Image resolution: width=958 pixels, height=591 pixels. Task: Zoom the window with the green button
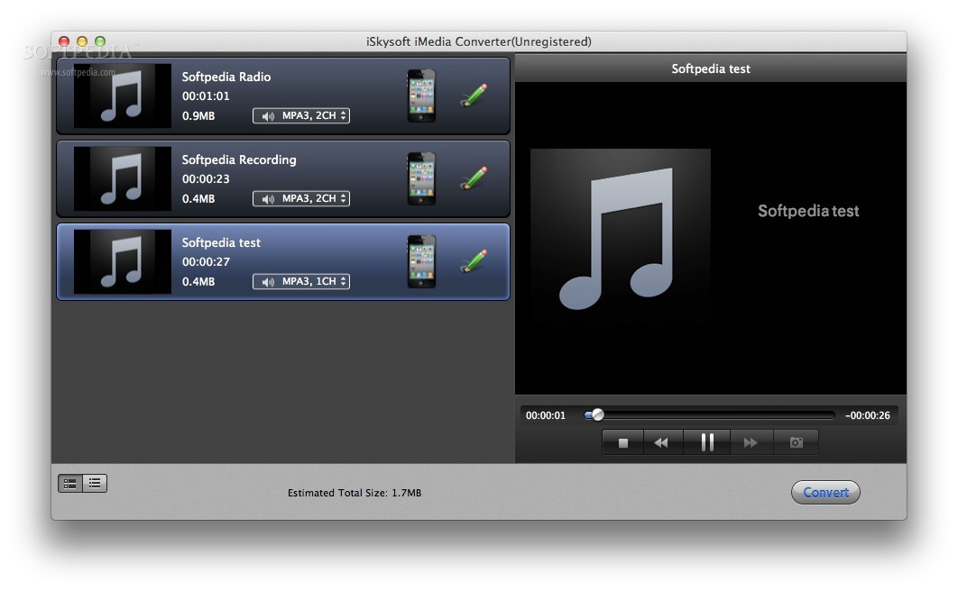pos(99,41)
